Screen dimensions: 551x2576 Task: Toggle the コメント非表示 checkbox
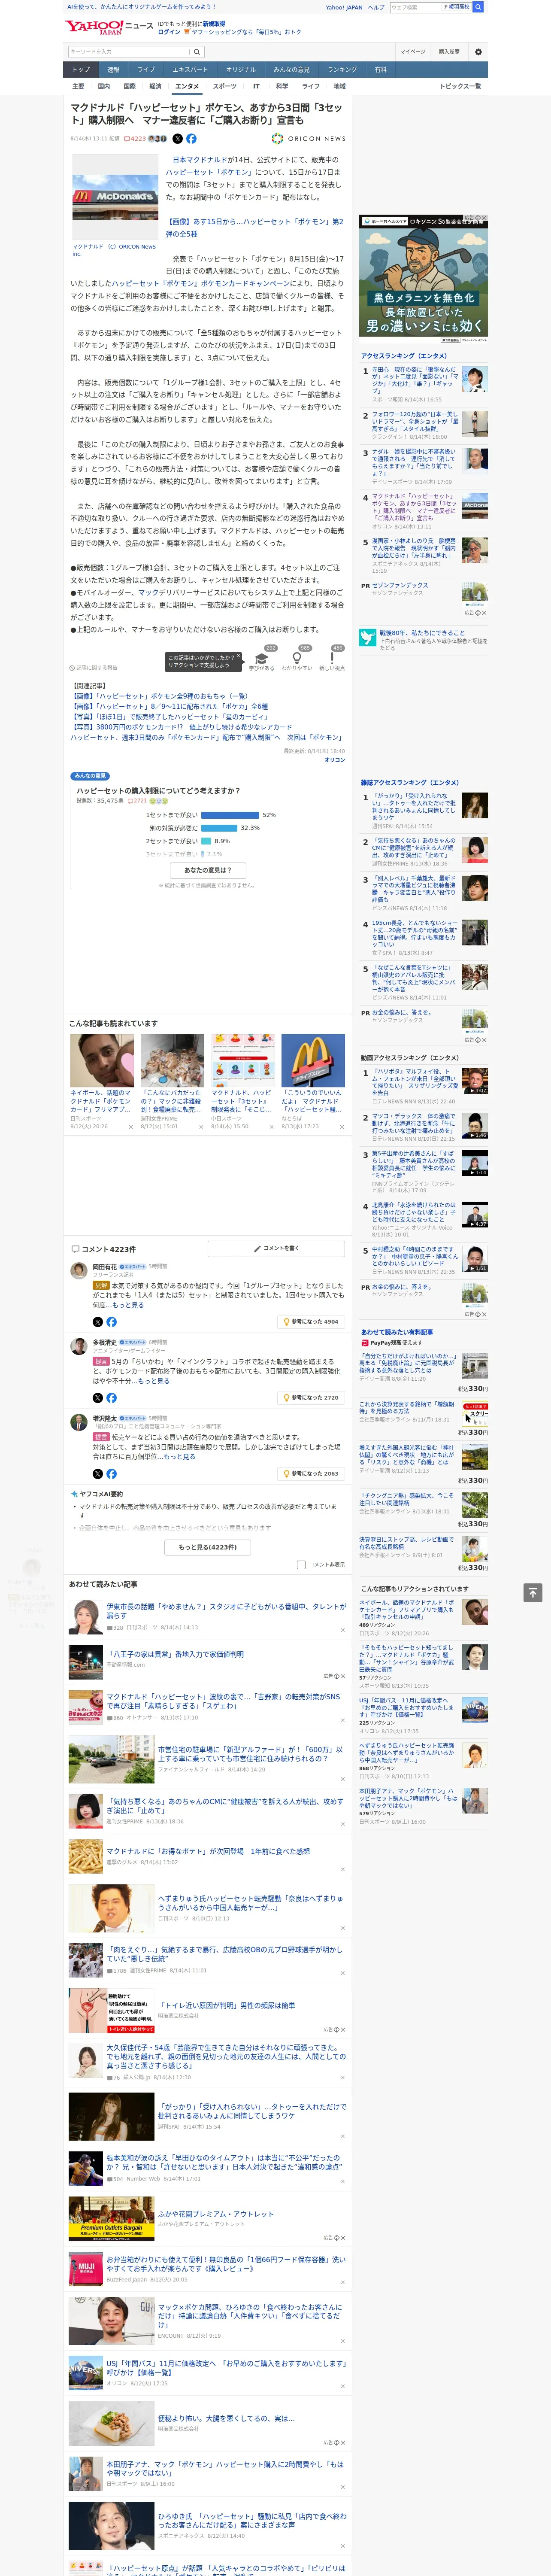301,1565
